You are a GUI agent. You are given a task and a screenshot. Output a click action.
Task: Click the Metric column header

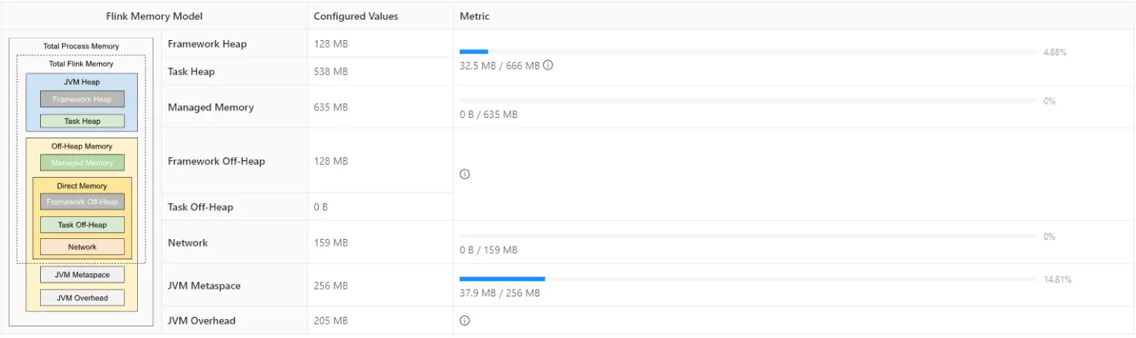pos(475,16)
